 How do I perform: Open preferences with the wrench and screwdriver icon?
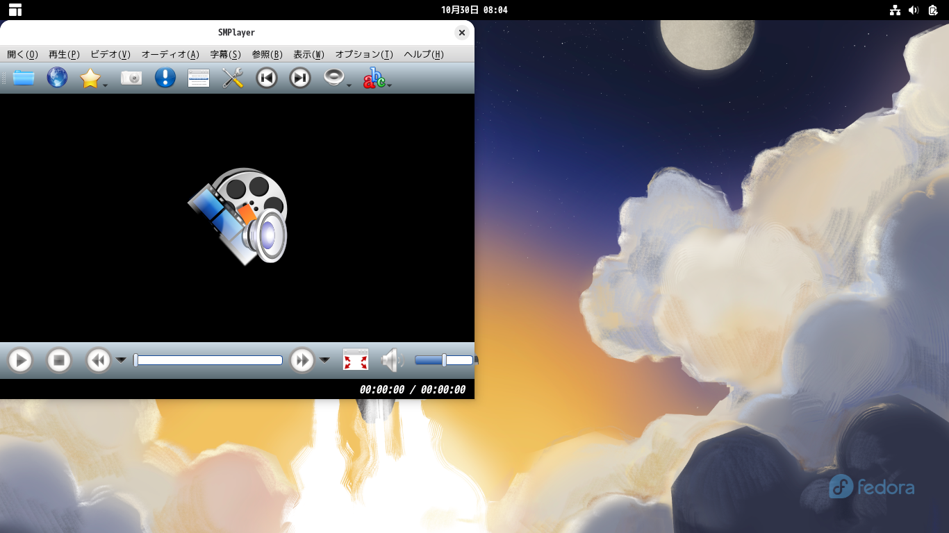pos(233,78)
